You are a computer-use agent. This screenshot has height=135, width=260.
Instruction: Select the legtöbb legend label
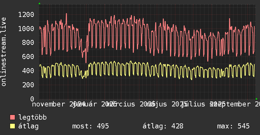(32, 117)
